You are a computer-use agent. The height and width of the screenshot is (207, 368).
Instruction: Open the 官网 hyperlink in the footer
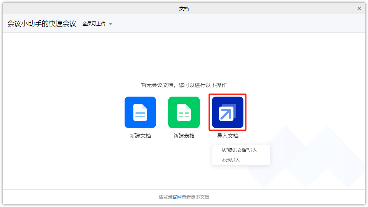177,197
